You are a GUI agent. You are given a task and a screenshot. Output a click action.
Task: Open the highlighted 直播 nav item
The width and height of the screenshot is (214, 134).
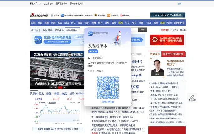[162, 23]
